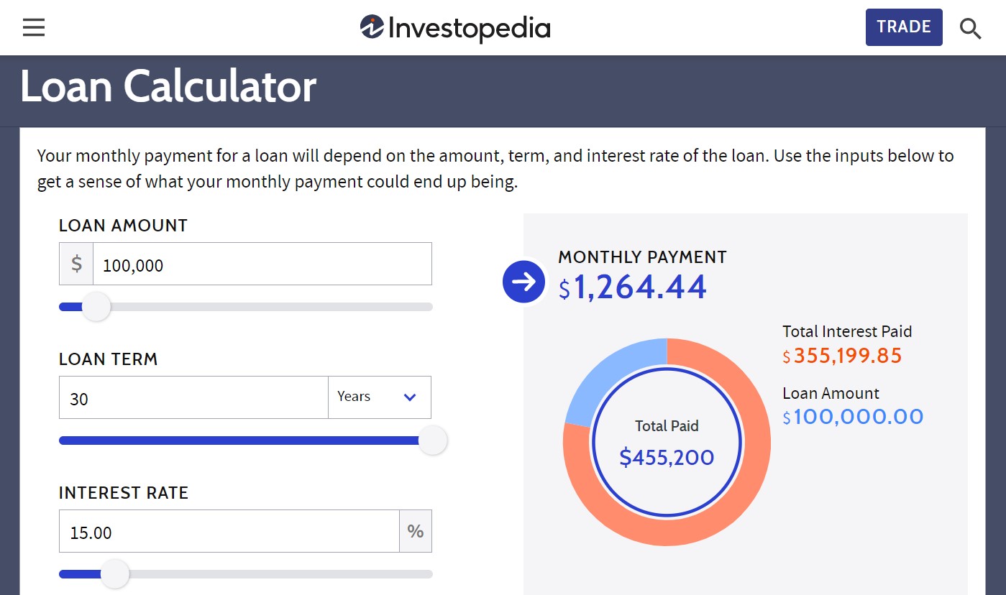The width and height of the screenshot is (1006, 595).
Task: Click the blue arrow beside Monthly Payment
Action: 523,282
